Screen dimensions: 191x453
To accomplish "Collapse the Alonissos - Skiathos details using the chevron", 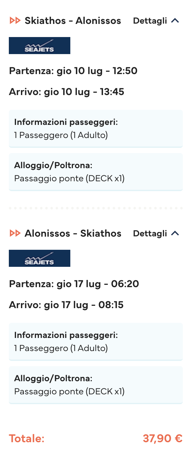I will (175, 234).
